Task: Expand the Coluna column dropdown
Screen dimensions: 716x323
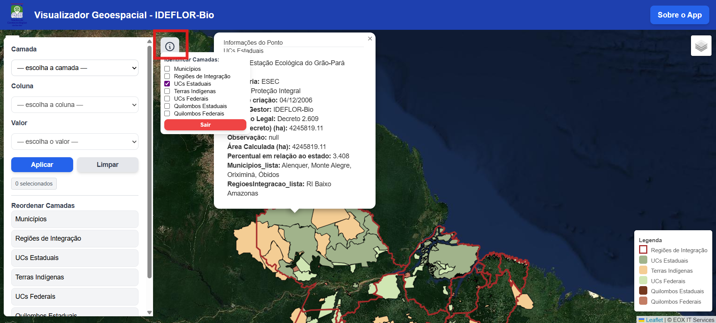Action: [x=75, y=105]
